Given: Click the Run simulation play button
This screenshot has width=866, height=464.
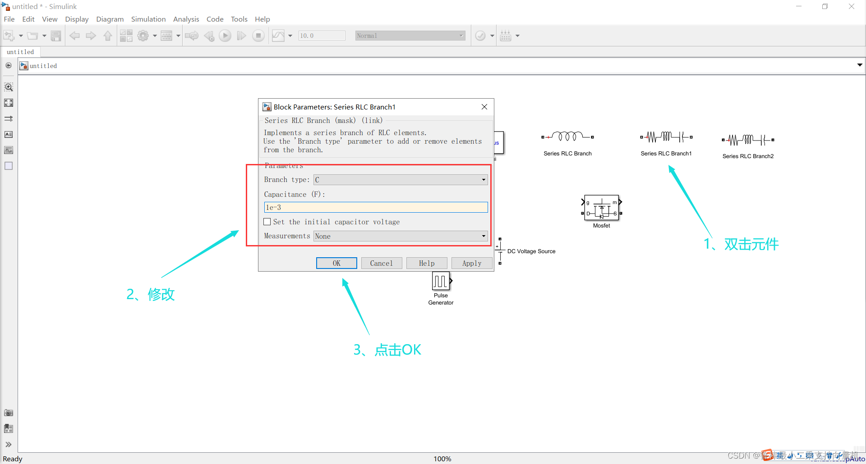Looking at the screenshot, I should coord(225,36).
